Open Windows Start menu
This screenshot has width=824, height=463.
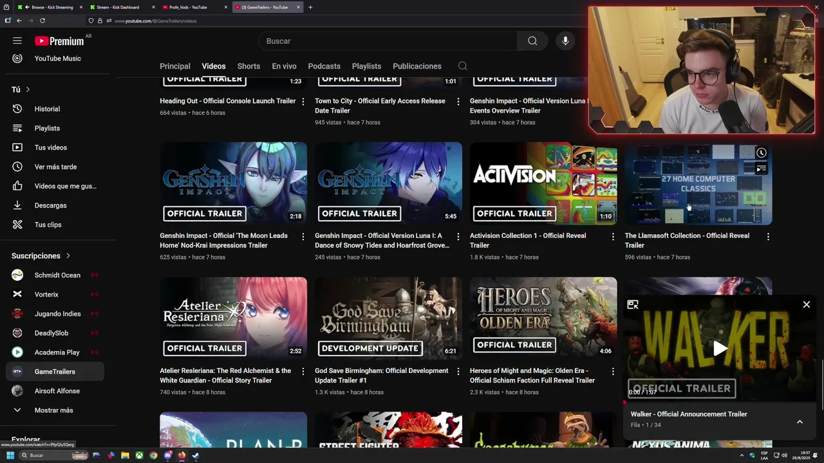click(x=10, y=455)
